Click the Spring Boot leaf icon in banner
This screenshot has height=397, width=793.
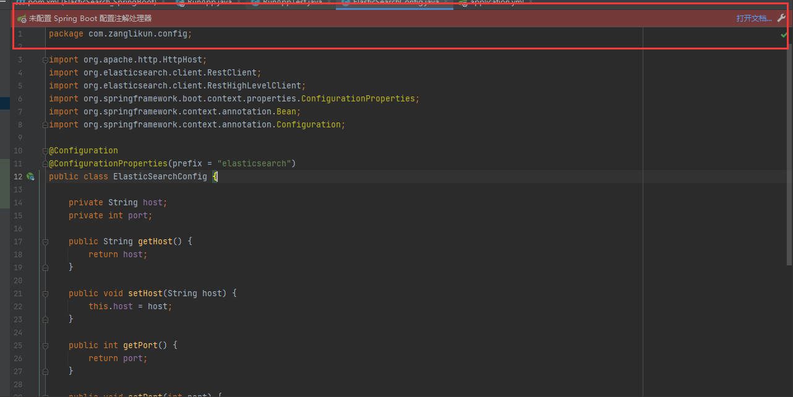(22, 19)
